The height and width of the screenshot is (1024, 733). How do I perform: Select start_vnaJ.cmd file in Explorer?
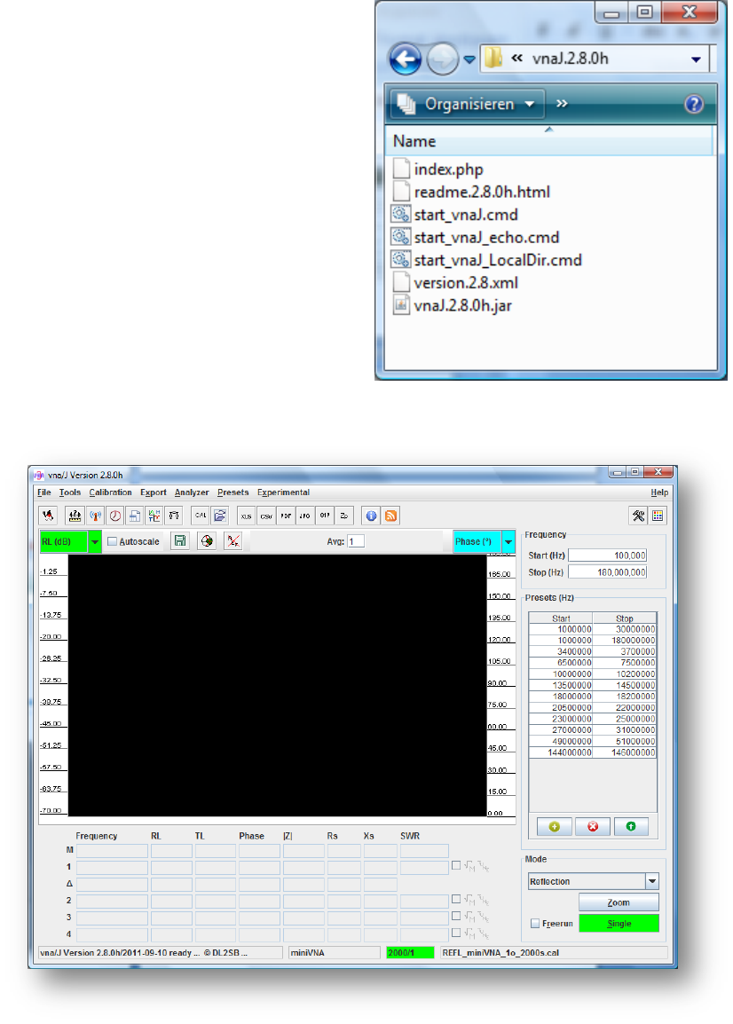(x=466, y=215)
